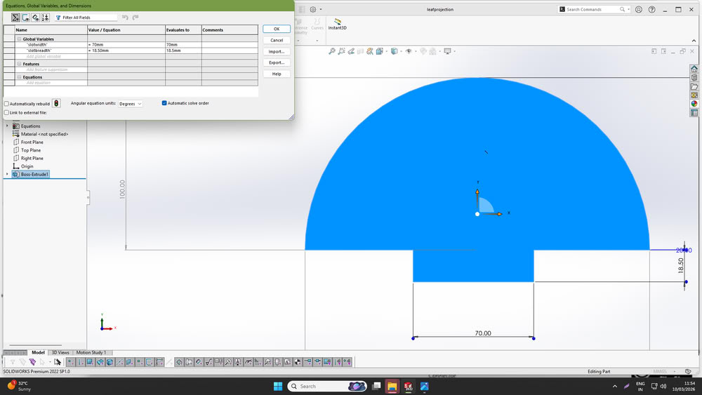Open File Explorer in Windows taskbar

392,387
